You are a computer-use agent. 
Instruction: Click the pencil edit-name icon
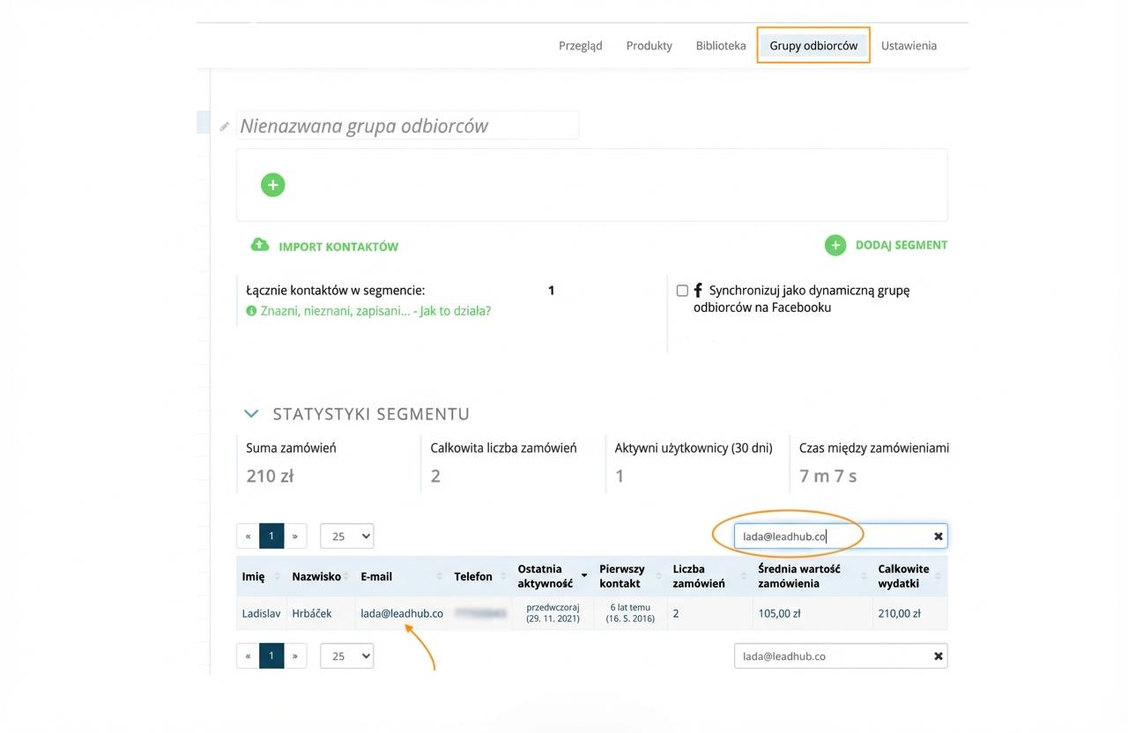[225, 127]
